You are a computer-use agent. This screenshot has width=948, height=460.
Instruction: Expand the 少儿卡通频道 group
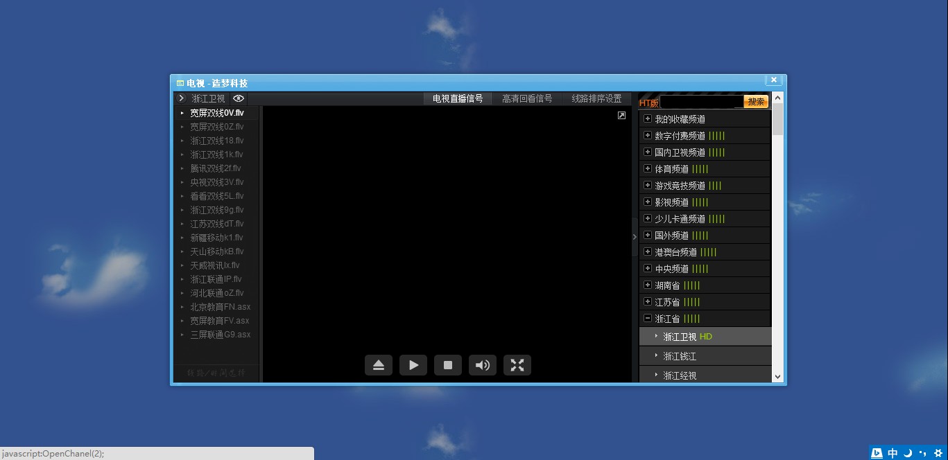647,218
